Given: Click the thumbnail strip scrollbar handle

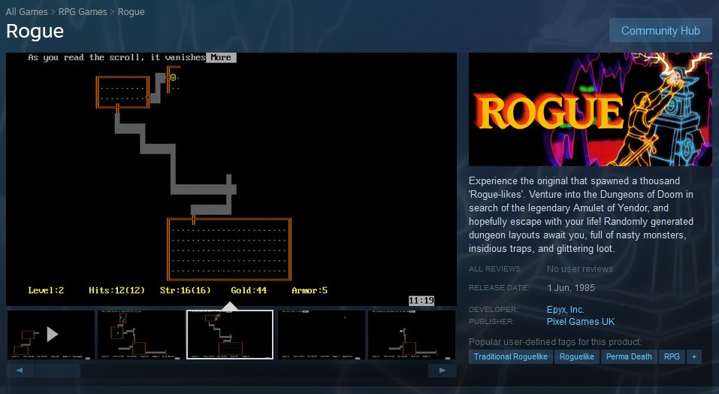Looking at the screenshot, I should [x=57, y=371].
